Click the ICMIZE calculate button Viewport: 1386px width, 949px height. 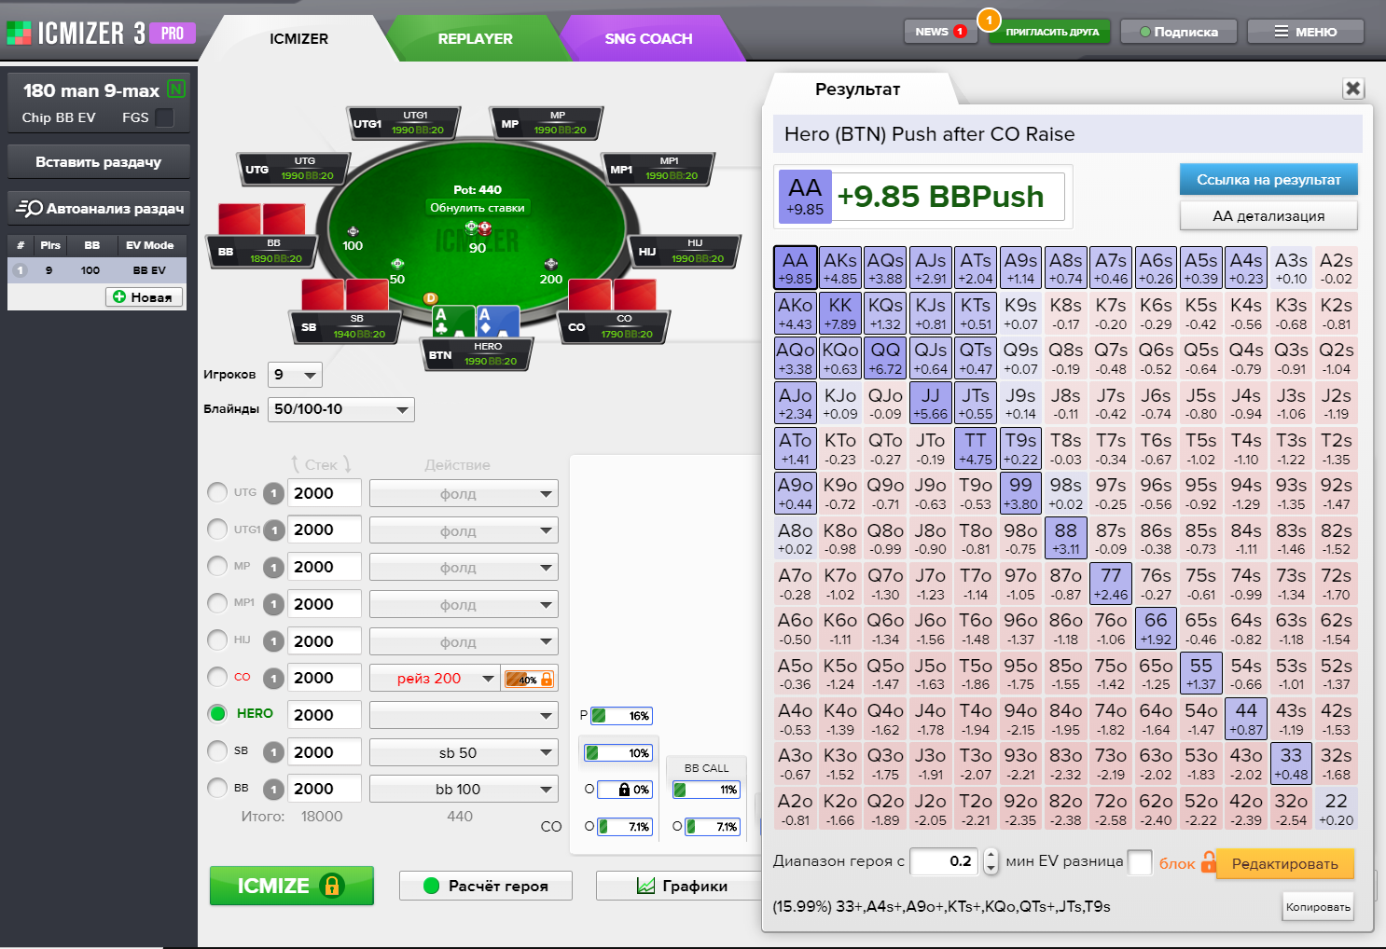(x=291, y=886)
